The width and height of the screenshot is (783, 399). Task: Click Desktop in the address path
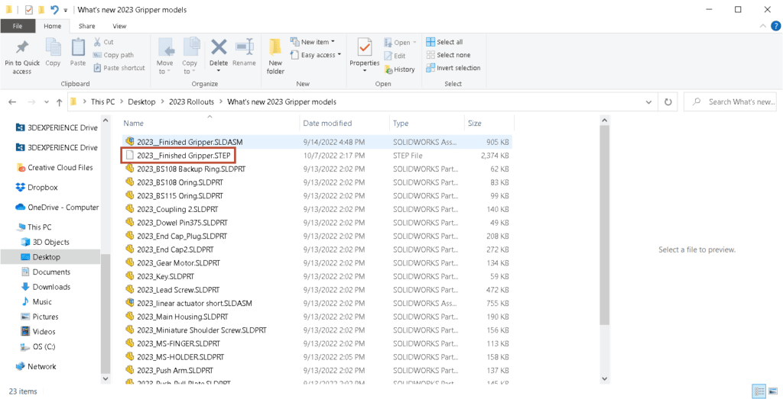tap(141, 101)
